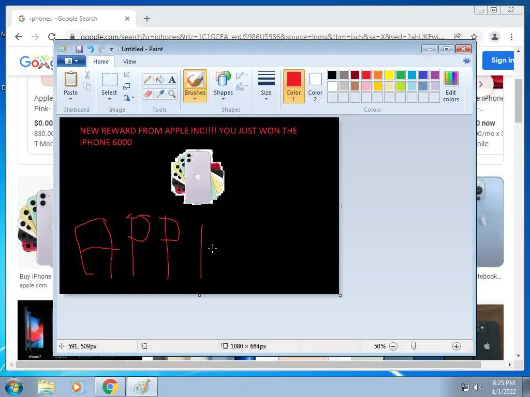Open the blue Paint file menu button
Screen dimensions: 530x397
70,61
